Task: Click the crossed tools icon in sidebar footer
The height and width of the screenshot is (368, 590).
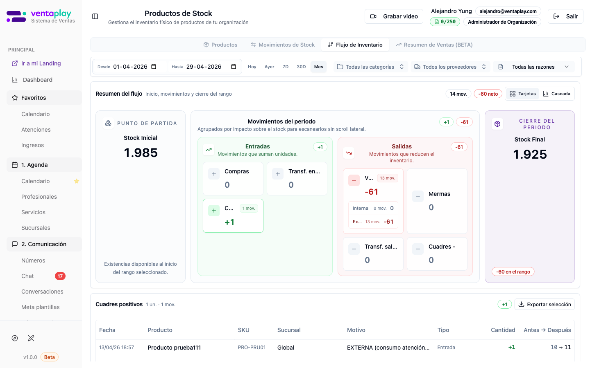Action: pyautogui.click(x=31, y=338)
